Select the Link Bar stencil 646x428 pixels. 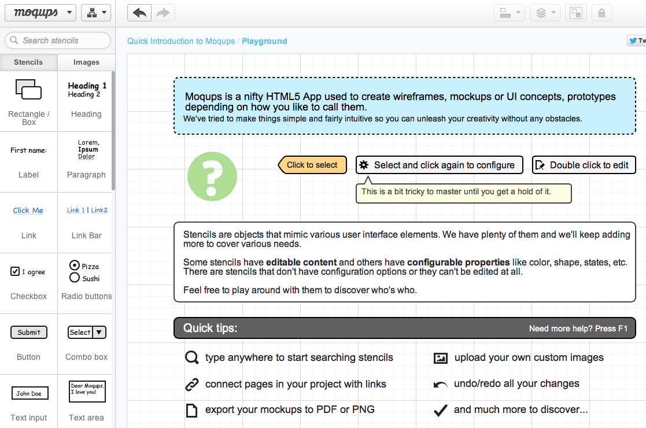tap(86, 223)
